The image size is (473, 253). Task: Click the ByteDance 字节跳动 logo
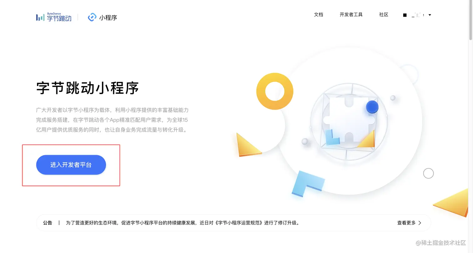[54, 17]
